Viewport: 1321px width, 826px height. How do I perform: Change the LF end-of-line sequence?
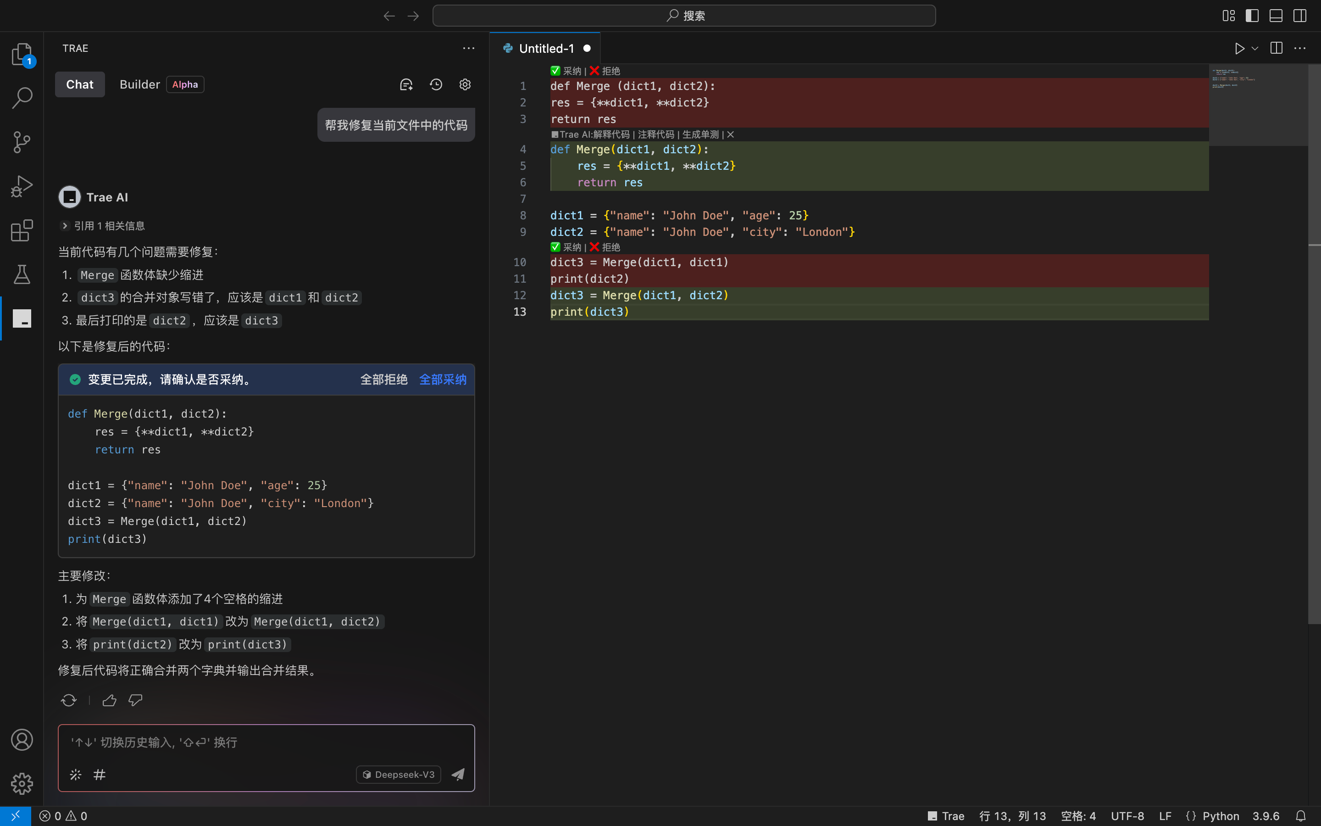point(1166,815)
